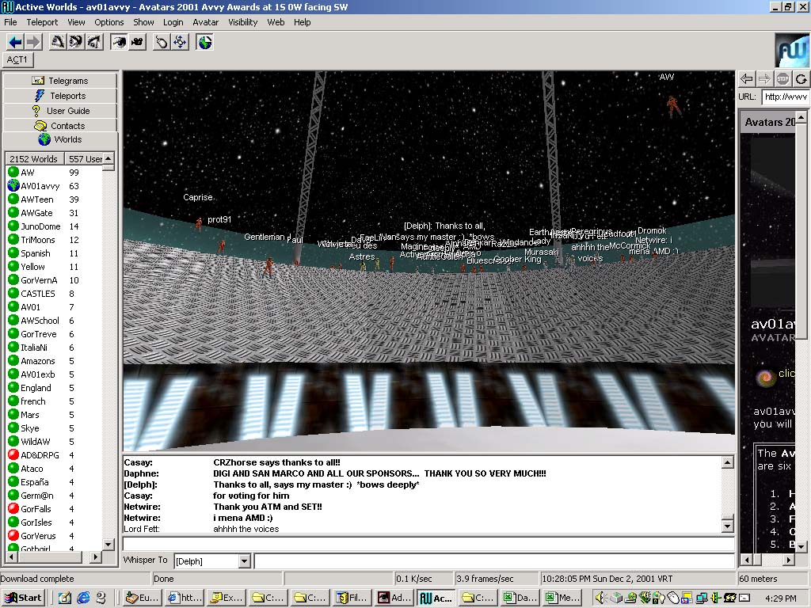This screenshot has height=608, width=811.
Task: Click the web panel back arrow
Action: click(746, 78)
